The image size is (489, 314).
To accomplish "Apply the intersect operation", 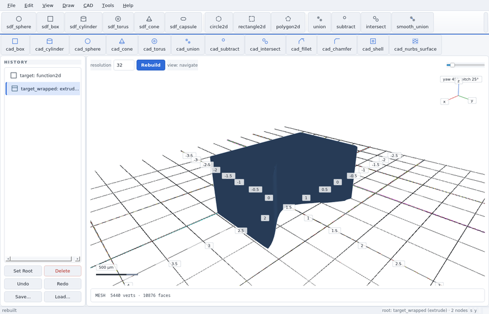I will [376, 23].
